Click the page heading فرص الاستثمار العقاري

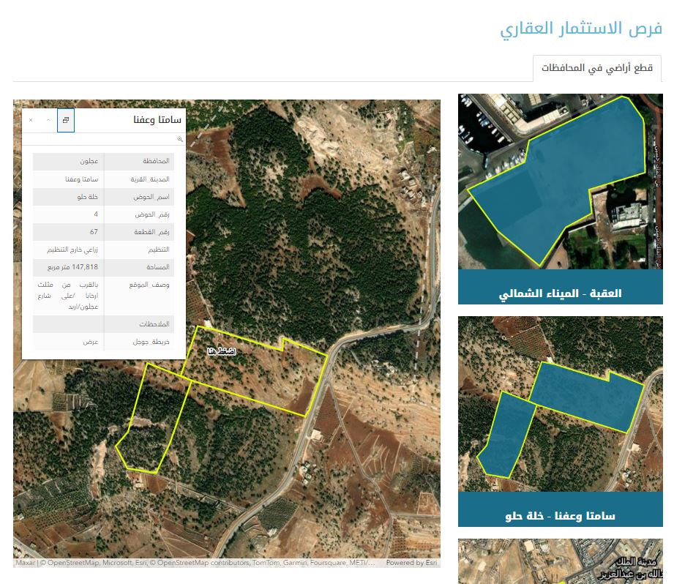coord(581,29)
